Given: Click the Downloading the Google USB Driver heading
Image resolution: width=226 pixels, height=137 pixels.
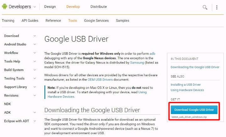Looking at the screenshot, I should point(92,110).
